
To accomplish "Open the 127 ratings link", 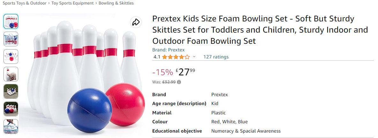I will [216, 57].
